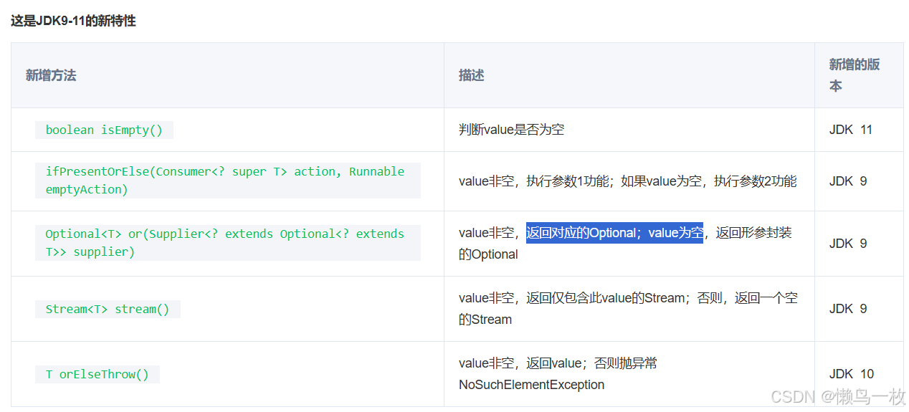Click the JDK 9 cell in stream() row
The height and width of the screenshot is (412, 909).
click(x=848, y=309)
